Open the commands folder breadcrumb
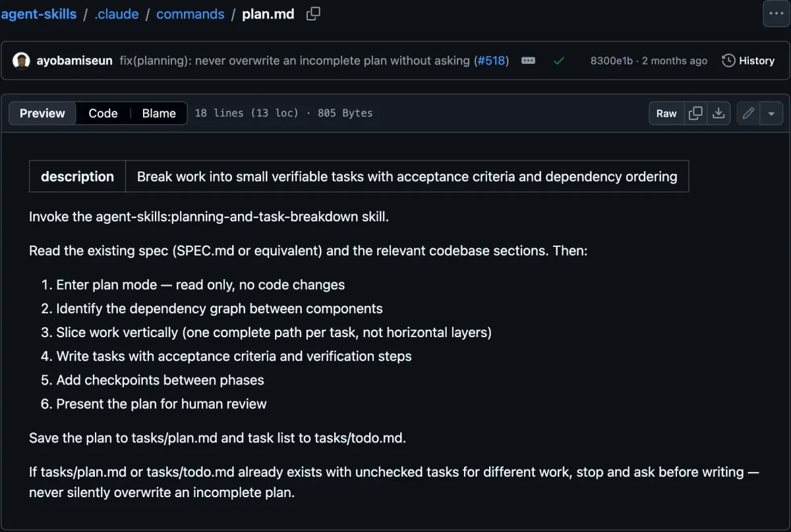Viewport: 791px width, 532px height. tap(190, 14)
